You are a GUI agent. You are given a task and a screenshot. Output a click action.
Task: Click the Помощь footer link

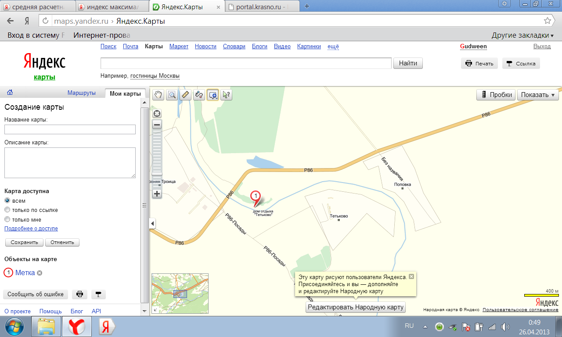[50, 311]
